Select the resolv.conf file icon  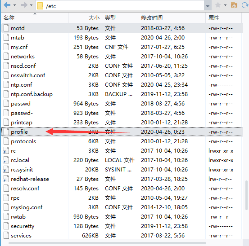click(x=6, y=188)
